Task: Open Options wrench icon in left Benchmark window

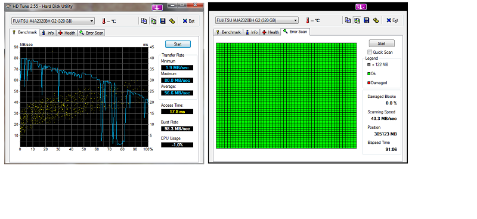Action: coord(172,21)
